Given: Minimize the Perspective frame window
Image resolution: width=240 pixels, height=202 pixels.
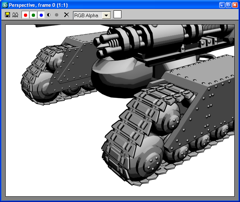Looking at the screenshot, I should [x=222, y=5].
